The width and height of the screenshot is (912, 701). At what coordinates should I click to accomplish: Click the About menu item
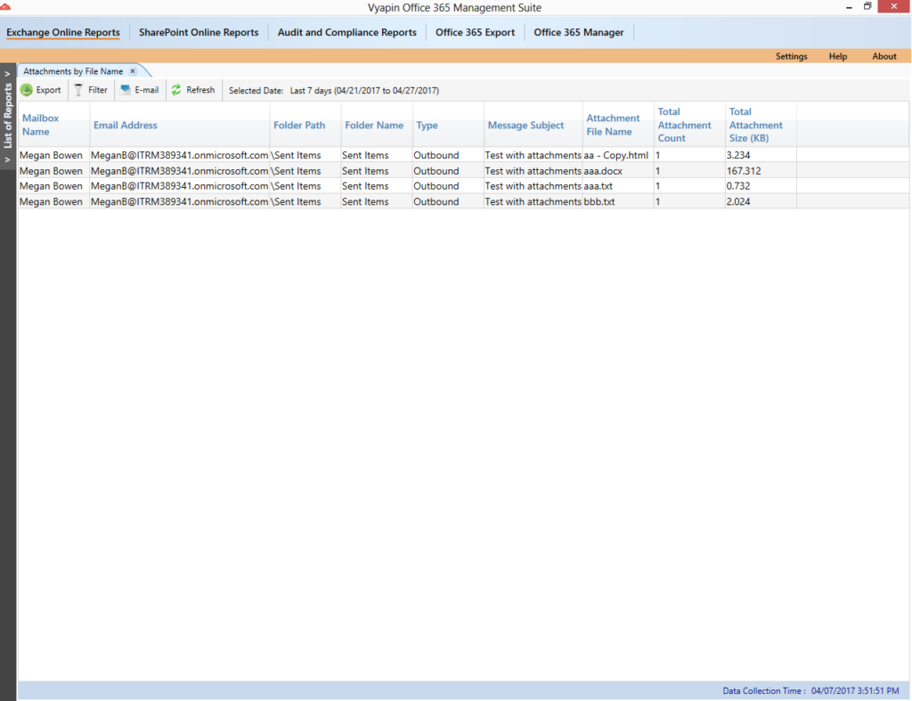point(883,56)
